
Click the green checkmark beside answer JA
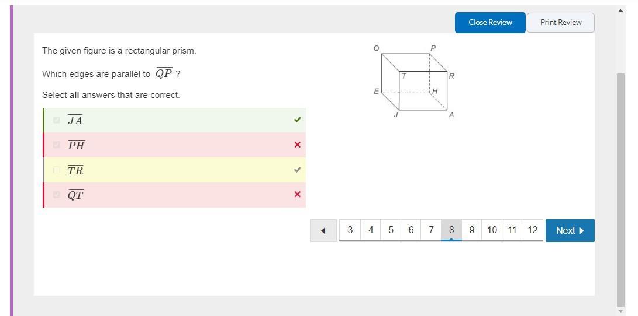[x=297, y=120]
